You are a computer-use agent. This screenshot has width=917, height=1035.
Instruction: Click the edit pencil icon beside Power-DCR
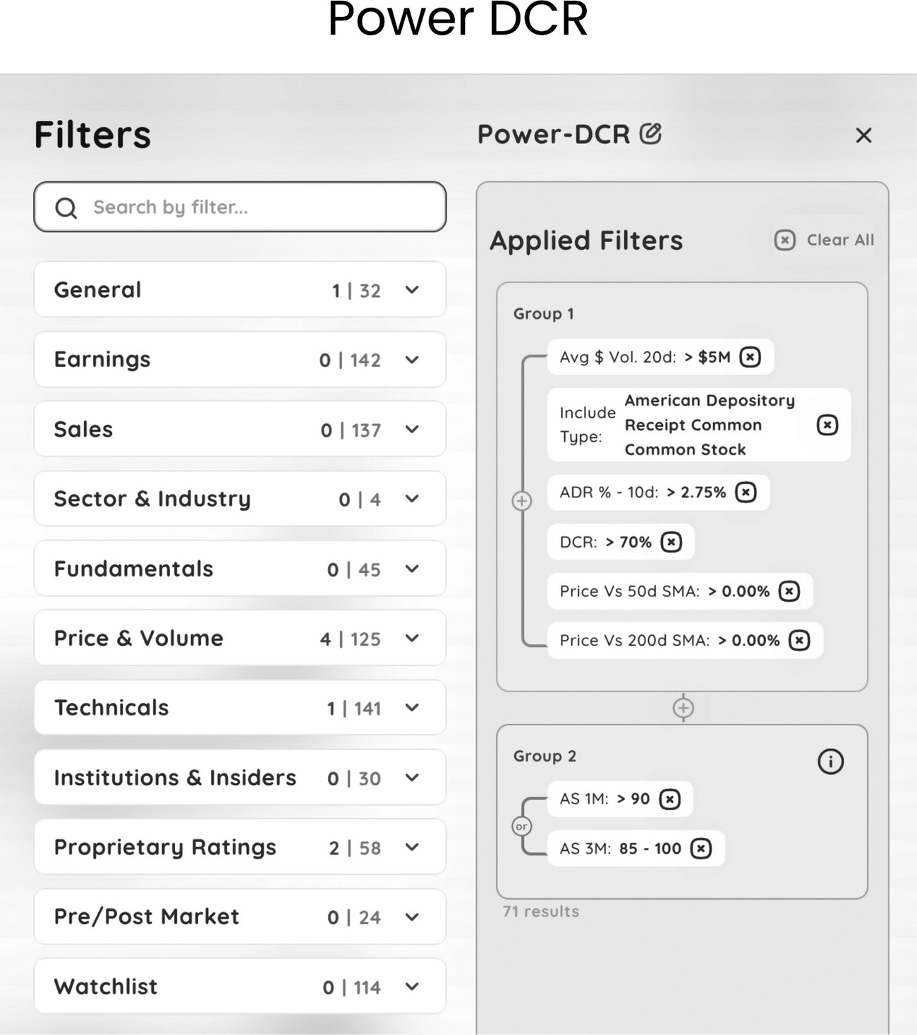[650, 133]
